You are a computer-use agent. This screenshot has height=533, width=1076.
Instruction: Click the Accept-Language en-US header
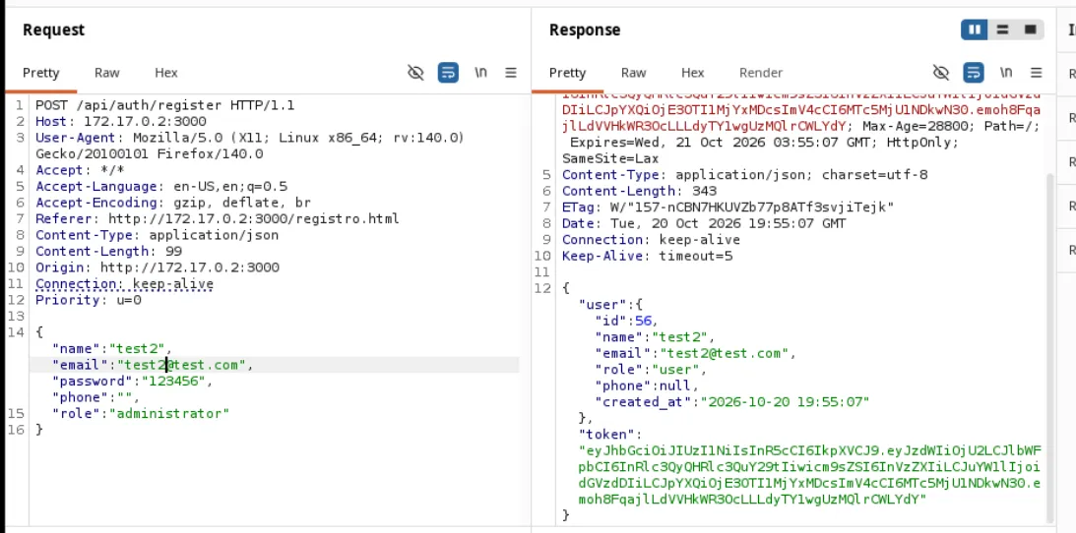pos(161,186)
